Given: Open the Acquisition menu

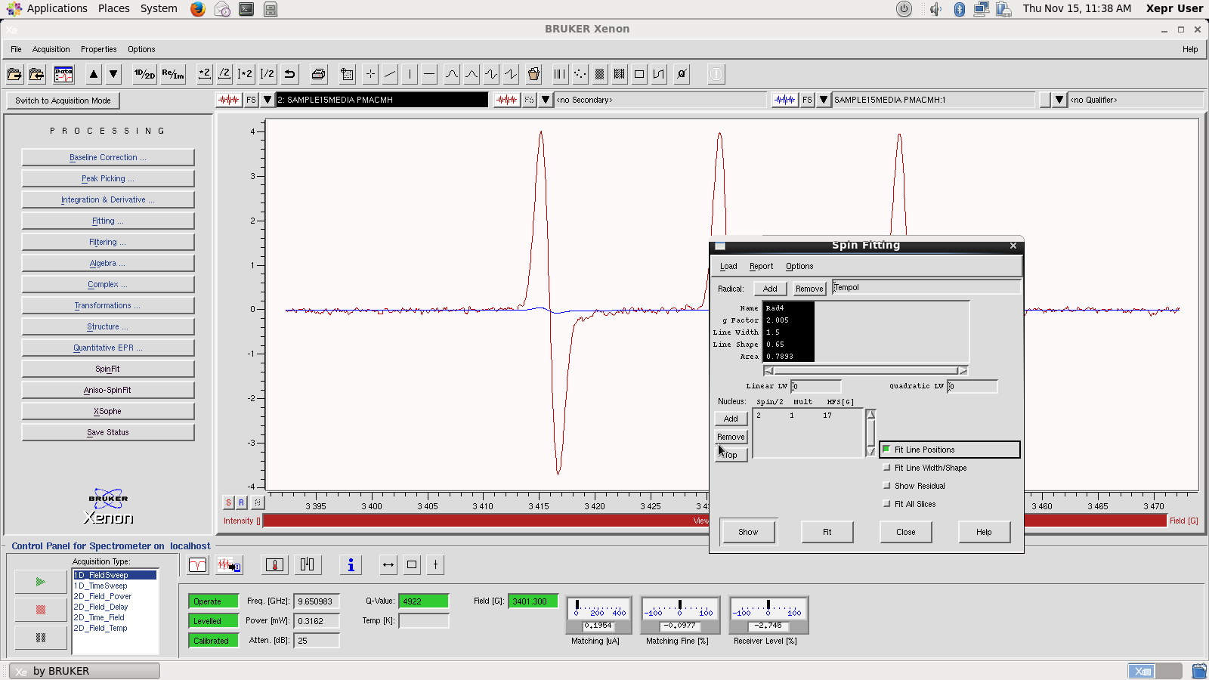Looking at the screenshot, I should pos(51,49).
